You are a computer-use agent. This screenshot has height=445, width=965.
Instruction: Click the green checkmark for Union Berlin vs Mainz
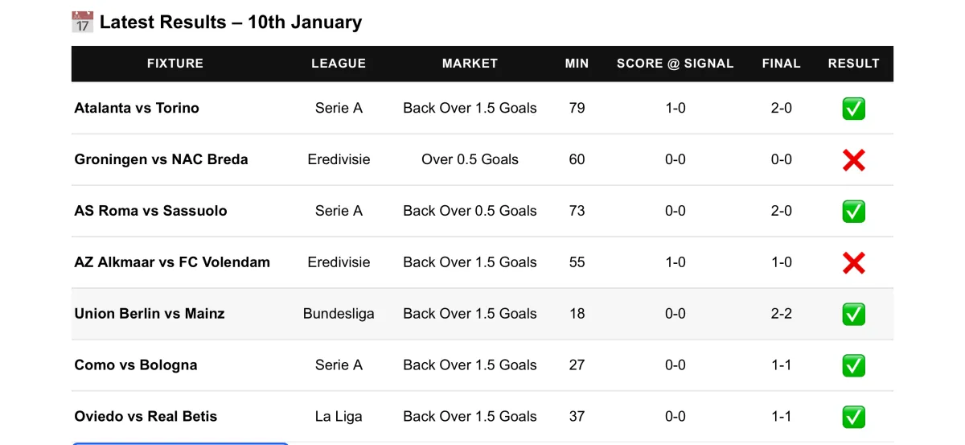click(853, 315)
